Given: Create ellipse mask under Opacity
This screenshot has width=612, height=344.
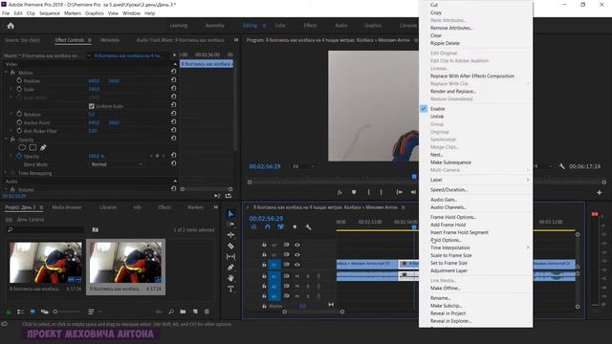Looking at the screenshot, I should tap(22, 147).
